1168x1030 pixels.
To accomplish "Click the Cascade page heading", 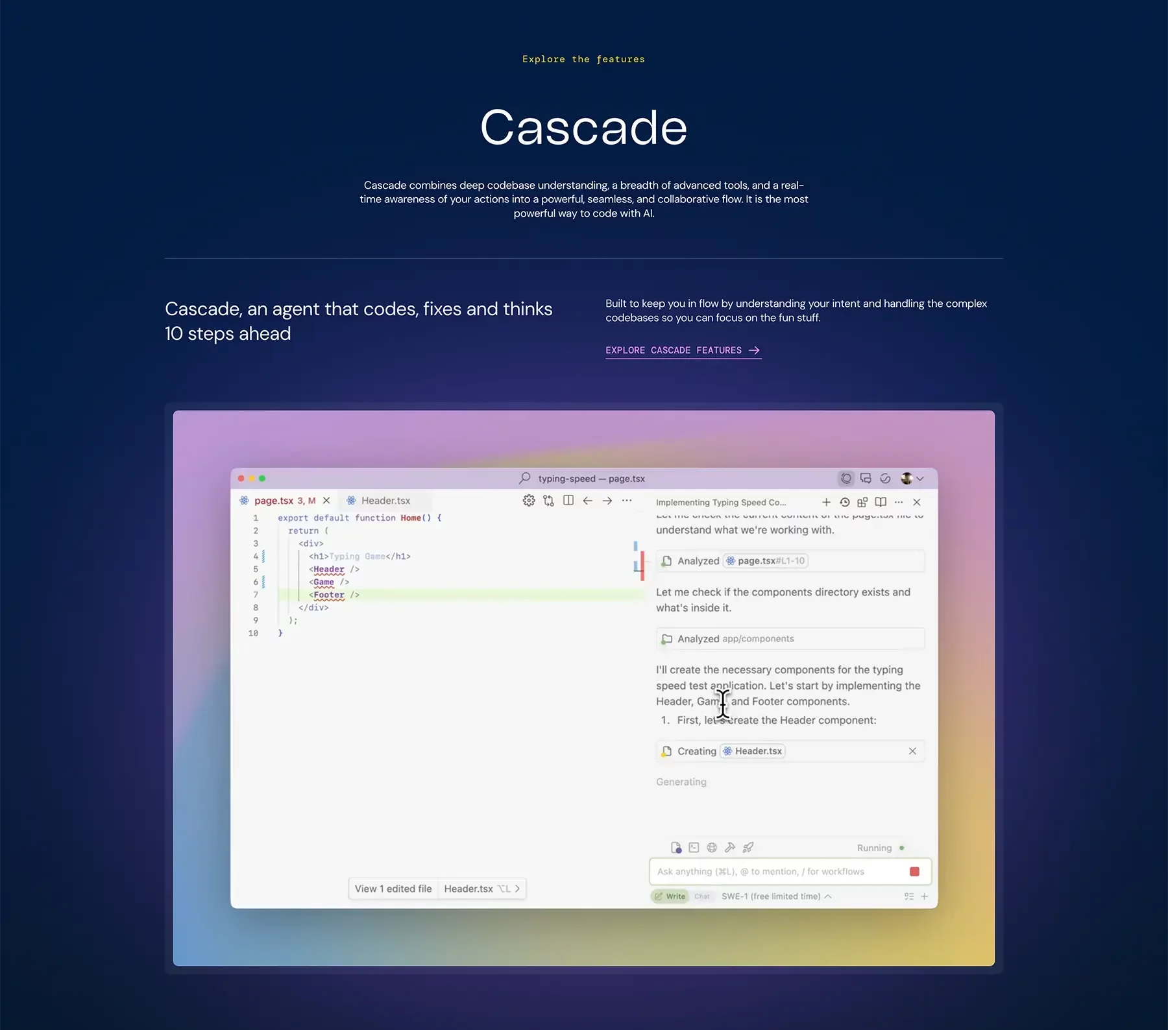I will click(583, 127).
